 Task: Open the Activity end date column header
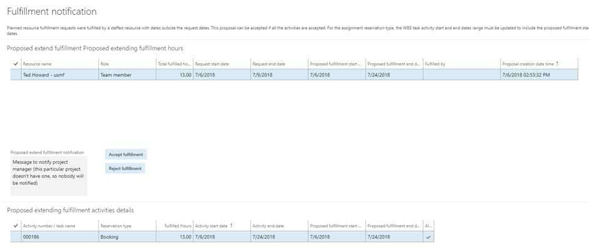(x=279, y=226)
